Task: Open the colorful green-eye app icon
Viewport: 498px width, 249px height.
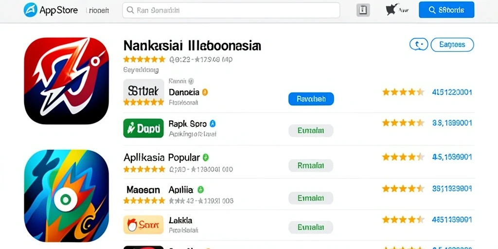Action: point(66,196)
